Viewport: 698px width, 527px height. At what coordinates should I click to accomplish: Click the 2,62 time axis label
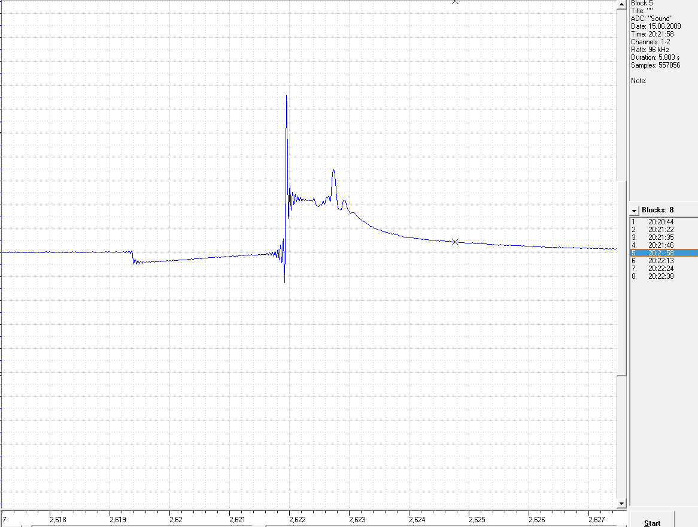click(176, 519)
